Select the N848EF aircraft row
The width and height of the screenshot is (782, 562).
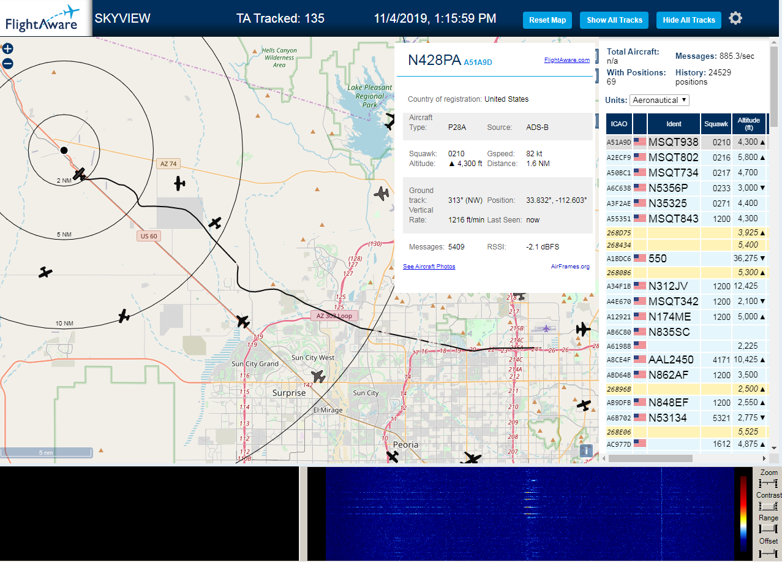tap(686, 403)
